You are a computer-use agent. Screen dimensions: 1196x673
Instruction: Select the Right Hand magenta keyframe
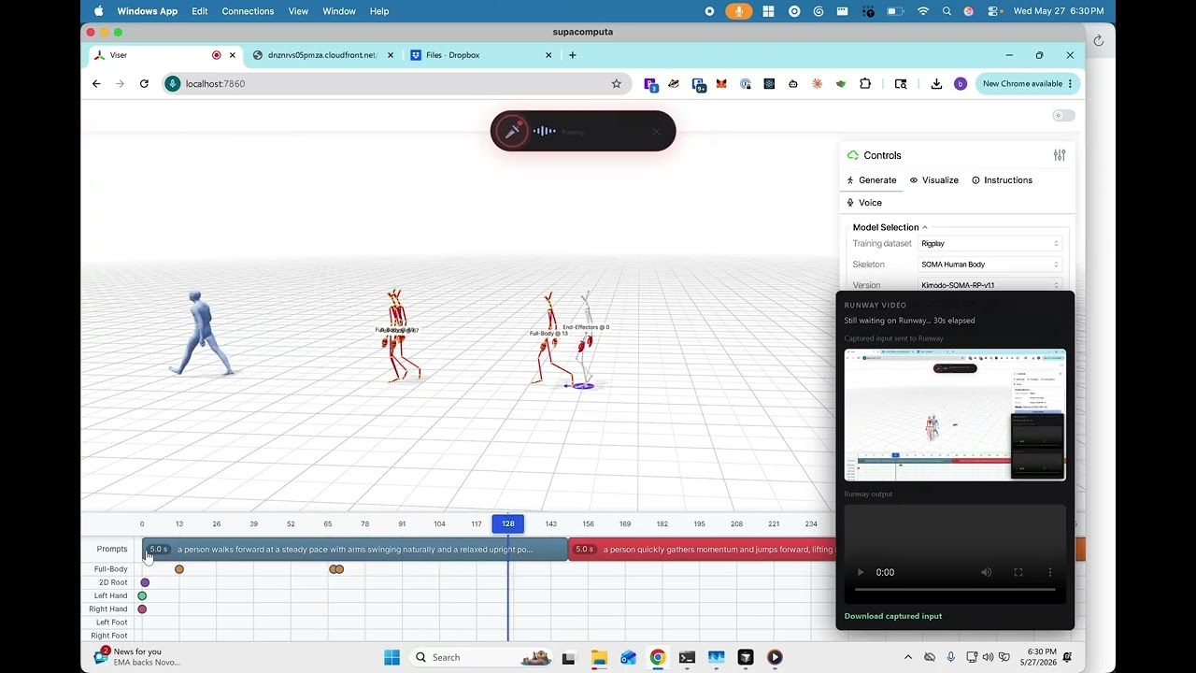(142, 609)
